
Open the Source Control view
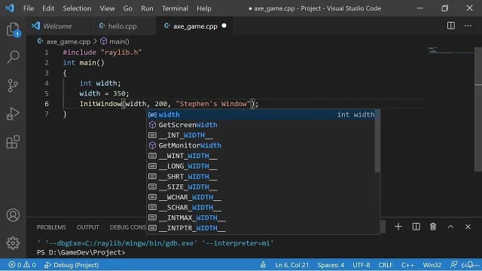tap(13, 85)
